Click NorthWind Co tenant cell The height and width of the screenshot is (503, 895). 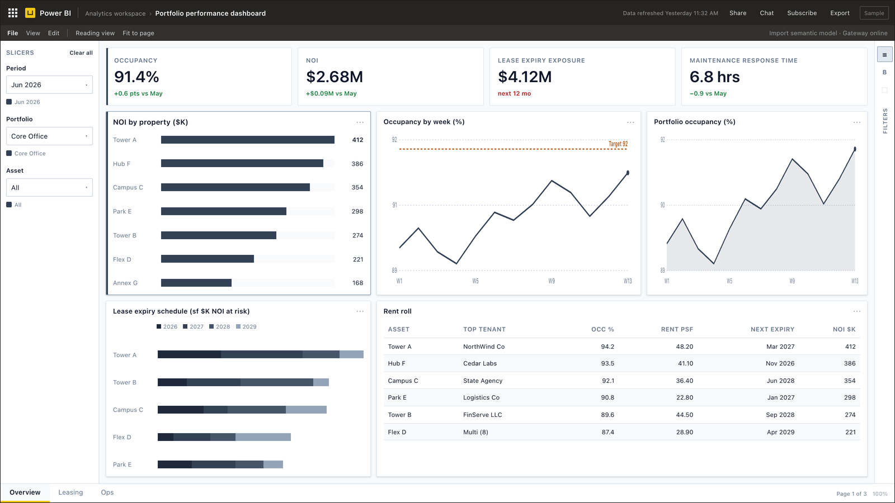484,347
